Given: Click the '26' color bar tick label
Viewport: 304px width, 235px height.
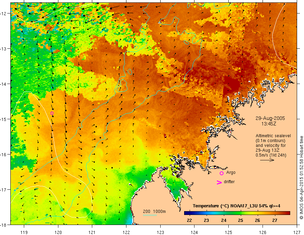Looking at the screenshot, I should (x=257, y=220).
